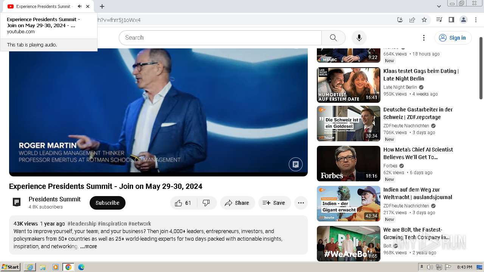This screenshot has height=272, width=484.
Task: Open the Presidents Summit channel name link
Action: pos(54,199)
